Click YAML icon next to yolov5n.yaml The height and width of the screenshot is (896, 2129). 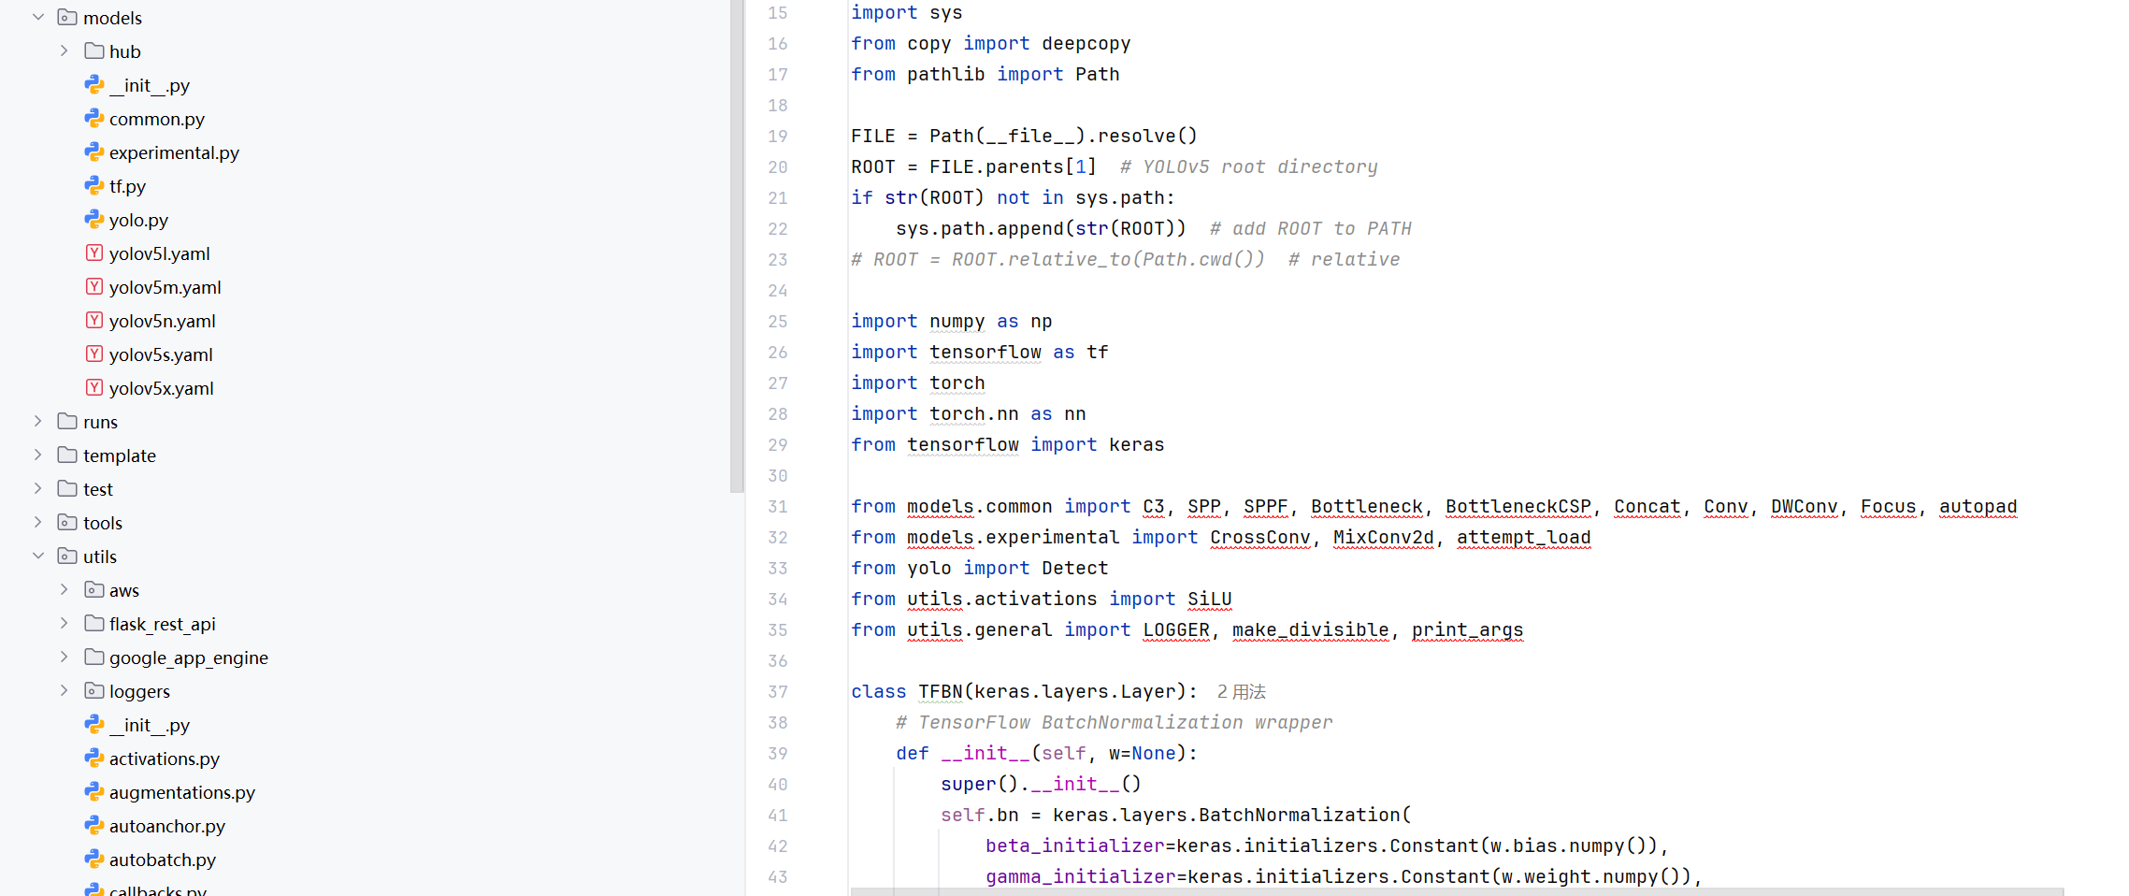(x=94, y=320)
